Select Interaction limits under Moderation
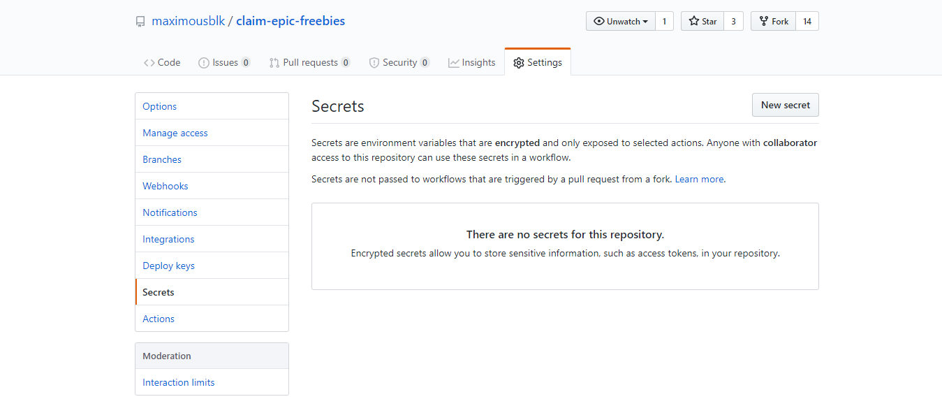 pyautogui.click(x=212, y=382)
